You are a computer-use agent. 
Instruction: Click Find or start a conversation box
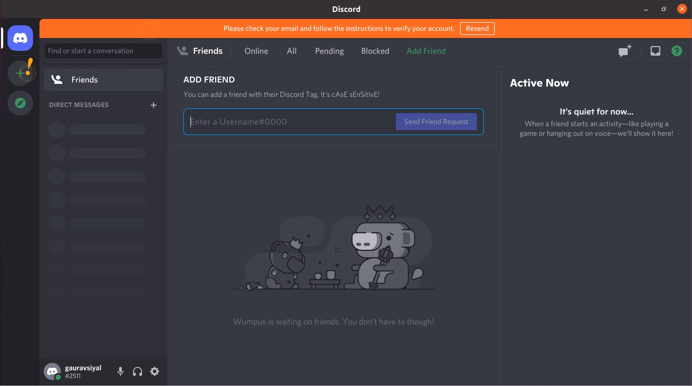pyautogui.click(x=103, y=51)
